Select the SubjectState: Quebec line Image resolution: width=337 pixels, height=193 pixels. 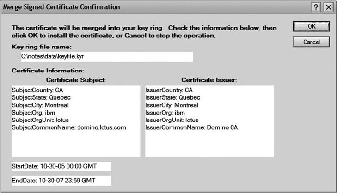(41, 98)
